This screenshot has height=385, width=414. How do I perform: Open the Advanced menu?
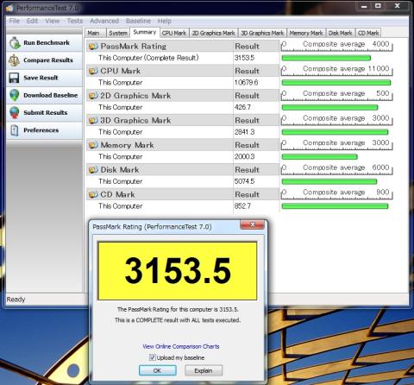[104, 21]
